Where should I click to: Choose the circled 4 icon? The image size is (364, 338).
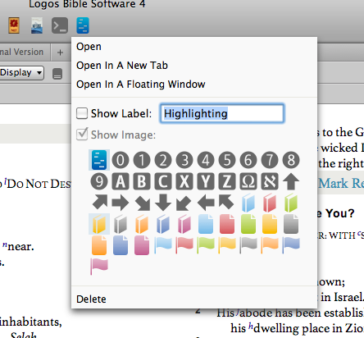coord(206,160)
